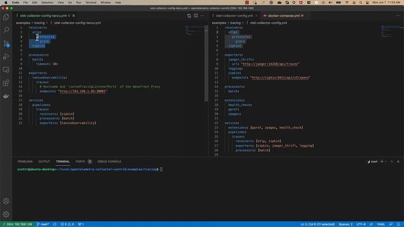
Task: Close the right pane otel-collector-config.yml tab
Action: click(x=256, y=16)
